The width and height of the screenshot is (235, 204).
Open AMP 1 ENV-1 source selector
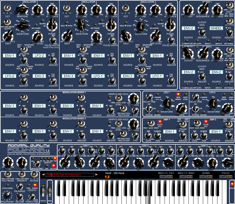pos(170,132)
